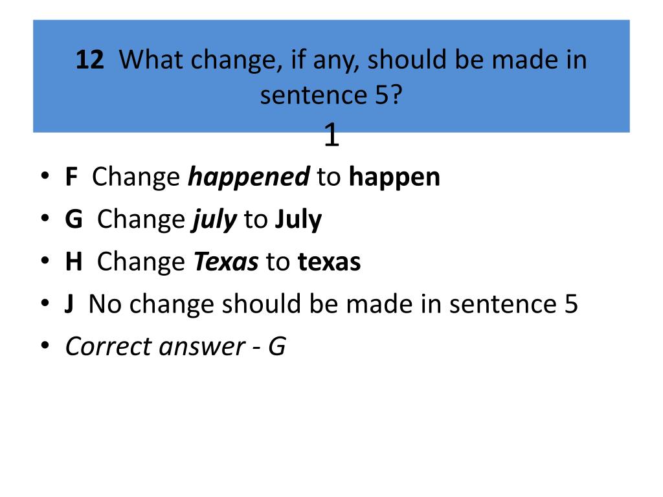The height and width of the screenshot is (497, 663).
Task: Click the italic word happened
Action: [249, 177]
